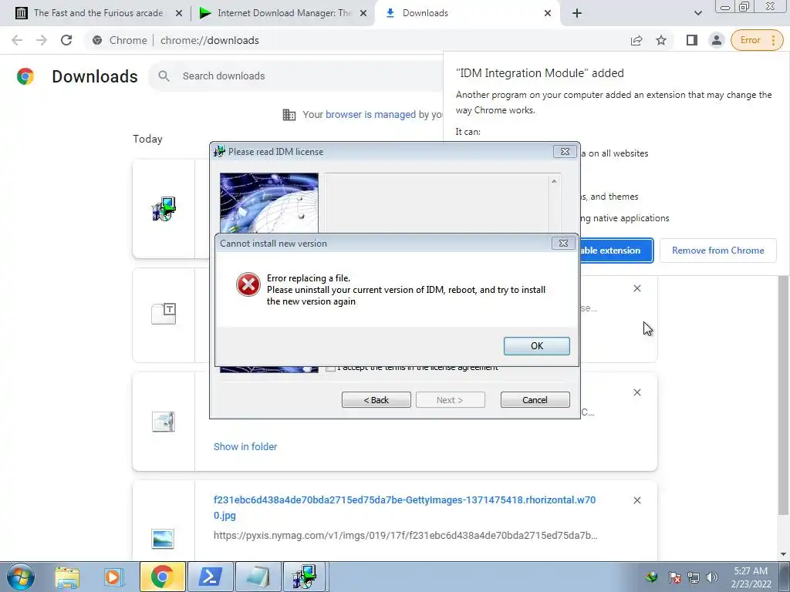Click the IDM tray icon

pyautogui.click(x=651, y=577)
